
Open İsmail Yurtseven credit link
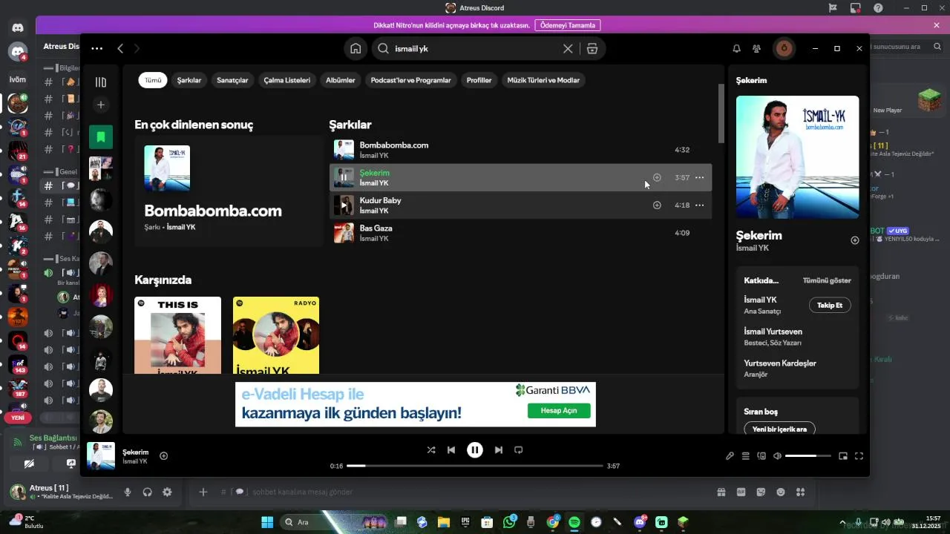pos(773,332)
